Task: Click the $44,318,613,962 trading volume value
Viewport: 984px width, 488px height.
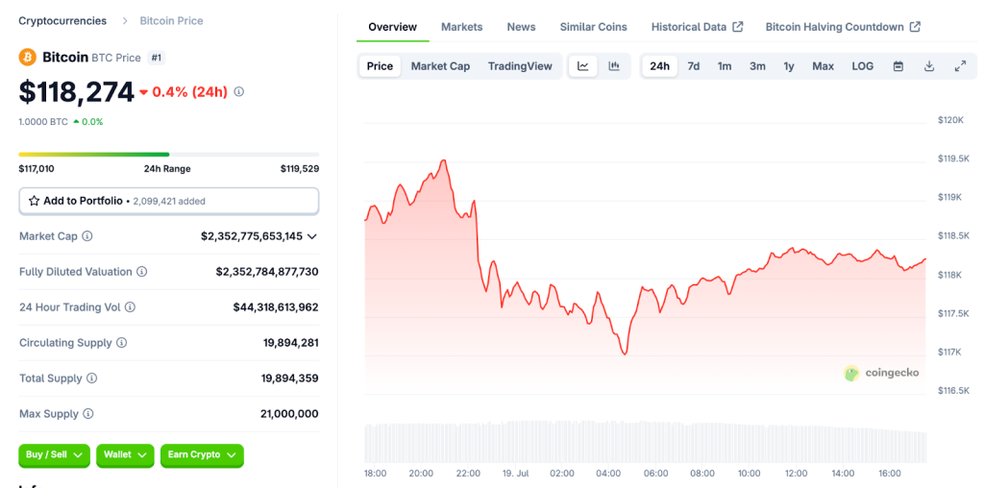Action: click(276, 307)
